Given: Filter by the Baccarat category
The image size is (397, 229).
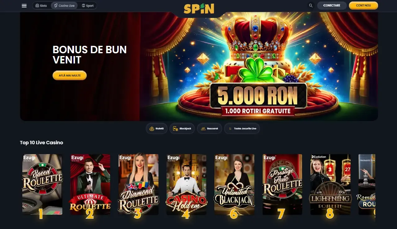Looking at the screenshot, I should click(x=209, y=128).
